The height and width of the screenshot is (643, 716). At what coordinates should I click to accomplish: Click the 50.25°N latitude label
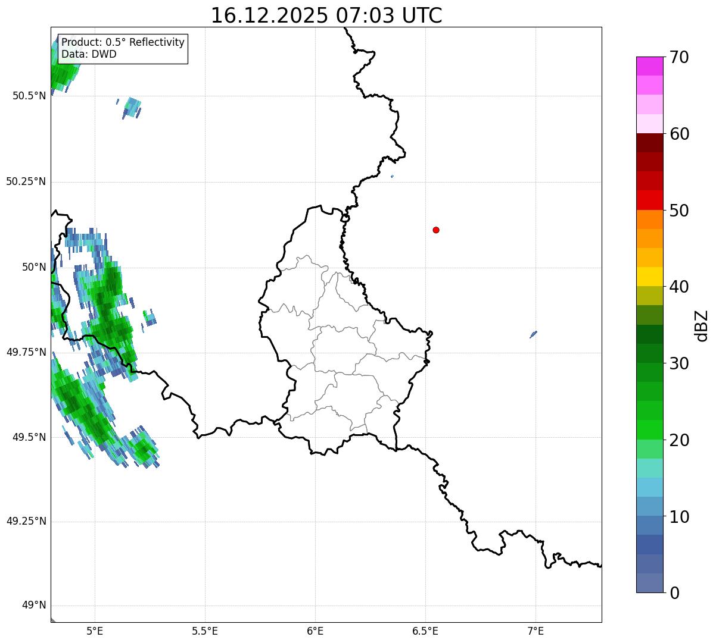[x=26, y=181]
